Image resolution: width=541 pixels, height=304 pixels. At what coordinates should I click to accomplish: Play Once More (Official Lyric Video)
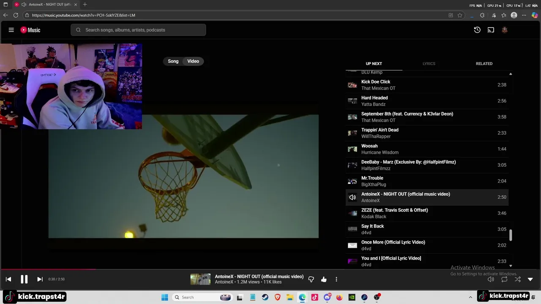pyautogui.click(x=427, y=245)
